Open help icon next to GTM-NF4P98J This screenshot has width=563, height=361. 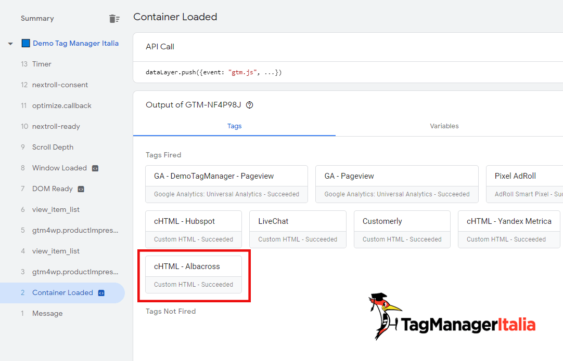click(250, 105)
